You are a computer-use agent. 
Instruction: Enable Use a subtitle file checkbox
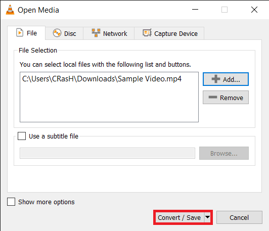pyautogui.click(x=22, y=136)
